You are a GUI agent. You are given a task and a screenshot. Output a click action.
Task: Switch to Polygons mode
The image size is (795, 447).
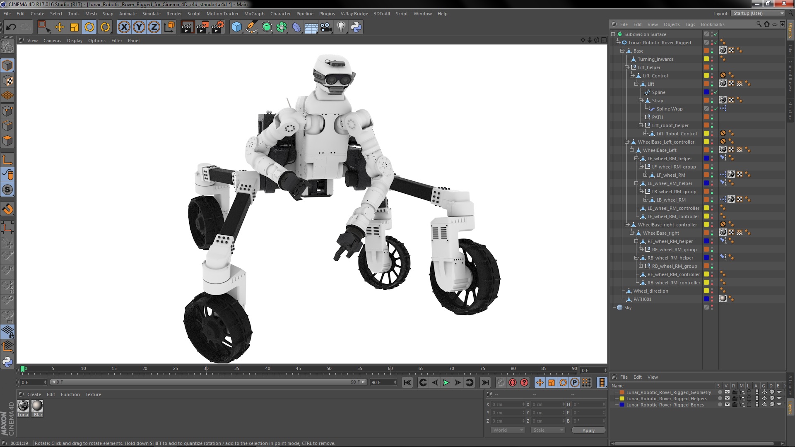pyautogui.click(x=7, y=141)
